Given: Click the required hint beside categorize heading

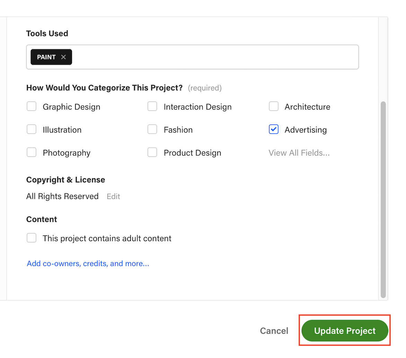Looking at the screenshot, I should [x=204, y=88].
